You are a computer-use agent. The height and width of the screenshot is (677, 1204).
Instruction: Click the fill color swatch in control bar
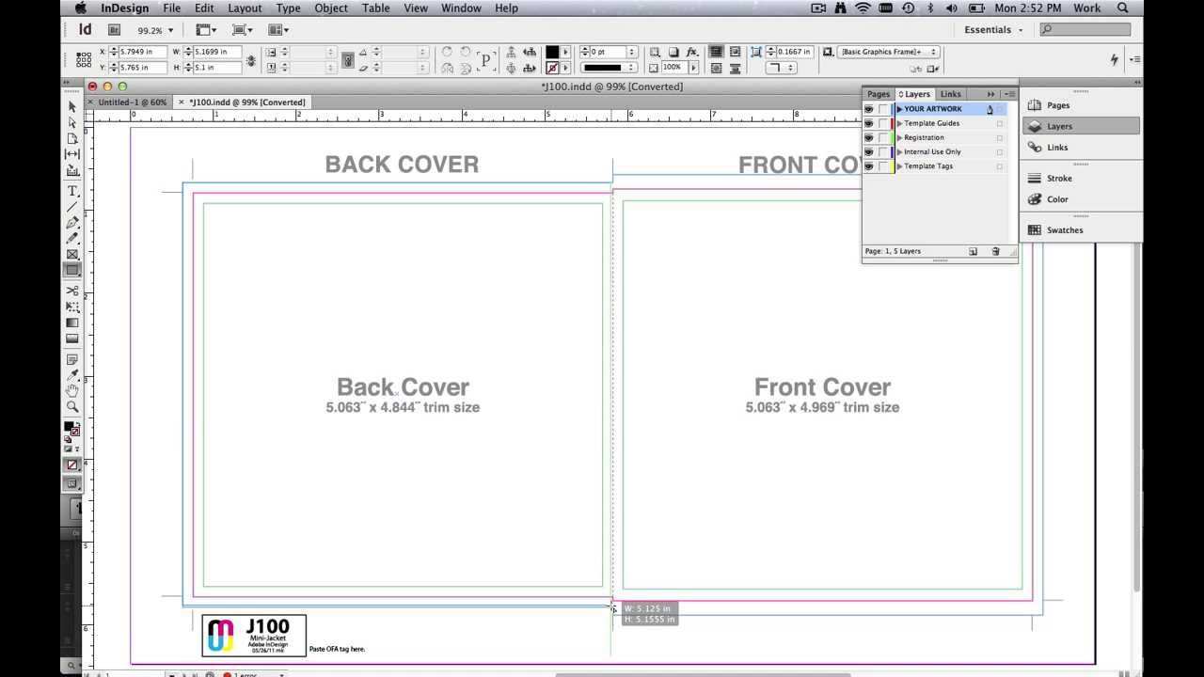[552, 52]
